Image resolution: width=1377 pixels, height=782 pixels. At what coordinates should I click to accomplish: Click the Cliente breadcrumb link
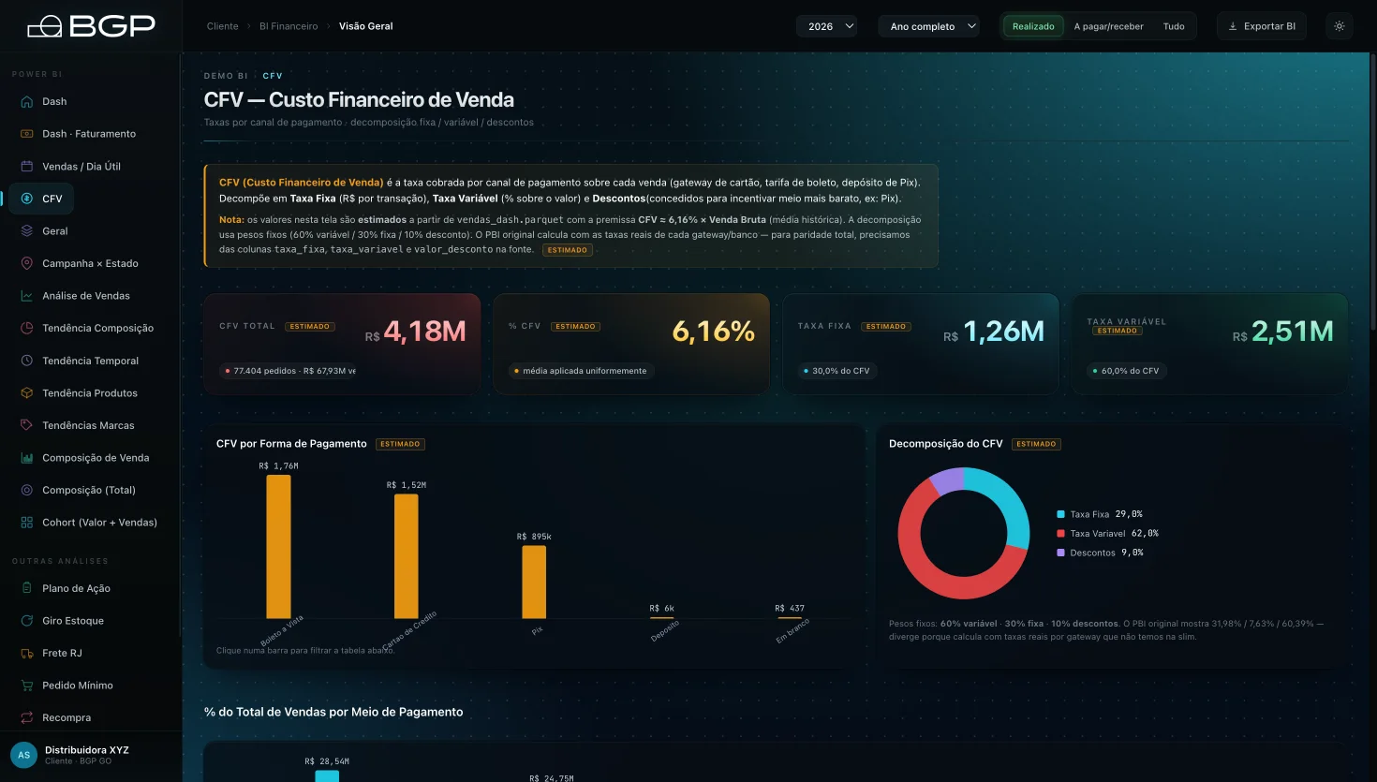(x=223, y=26)
